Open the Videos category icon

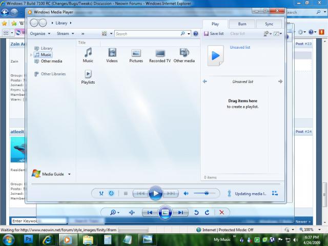112,53
